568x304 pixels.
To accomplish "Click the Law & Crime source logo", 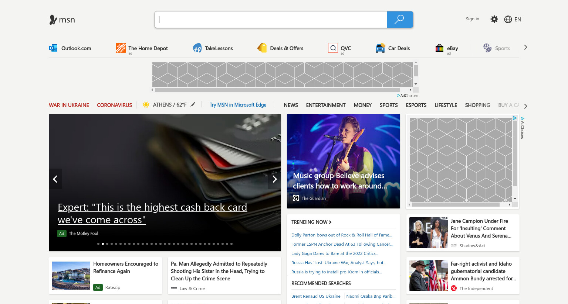I will click(174, 288).
